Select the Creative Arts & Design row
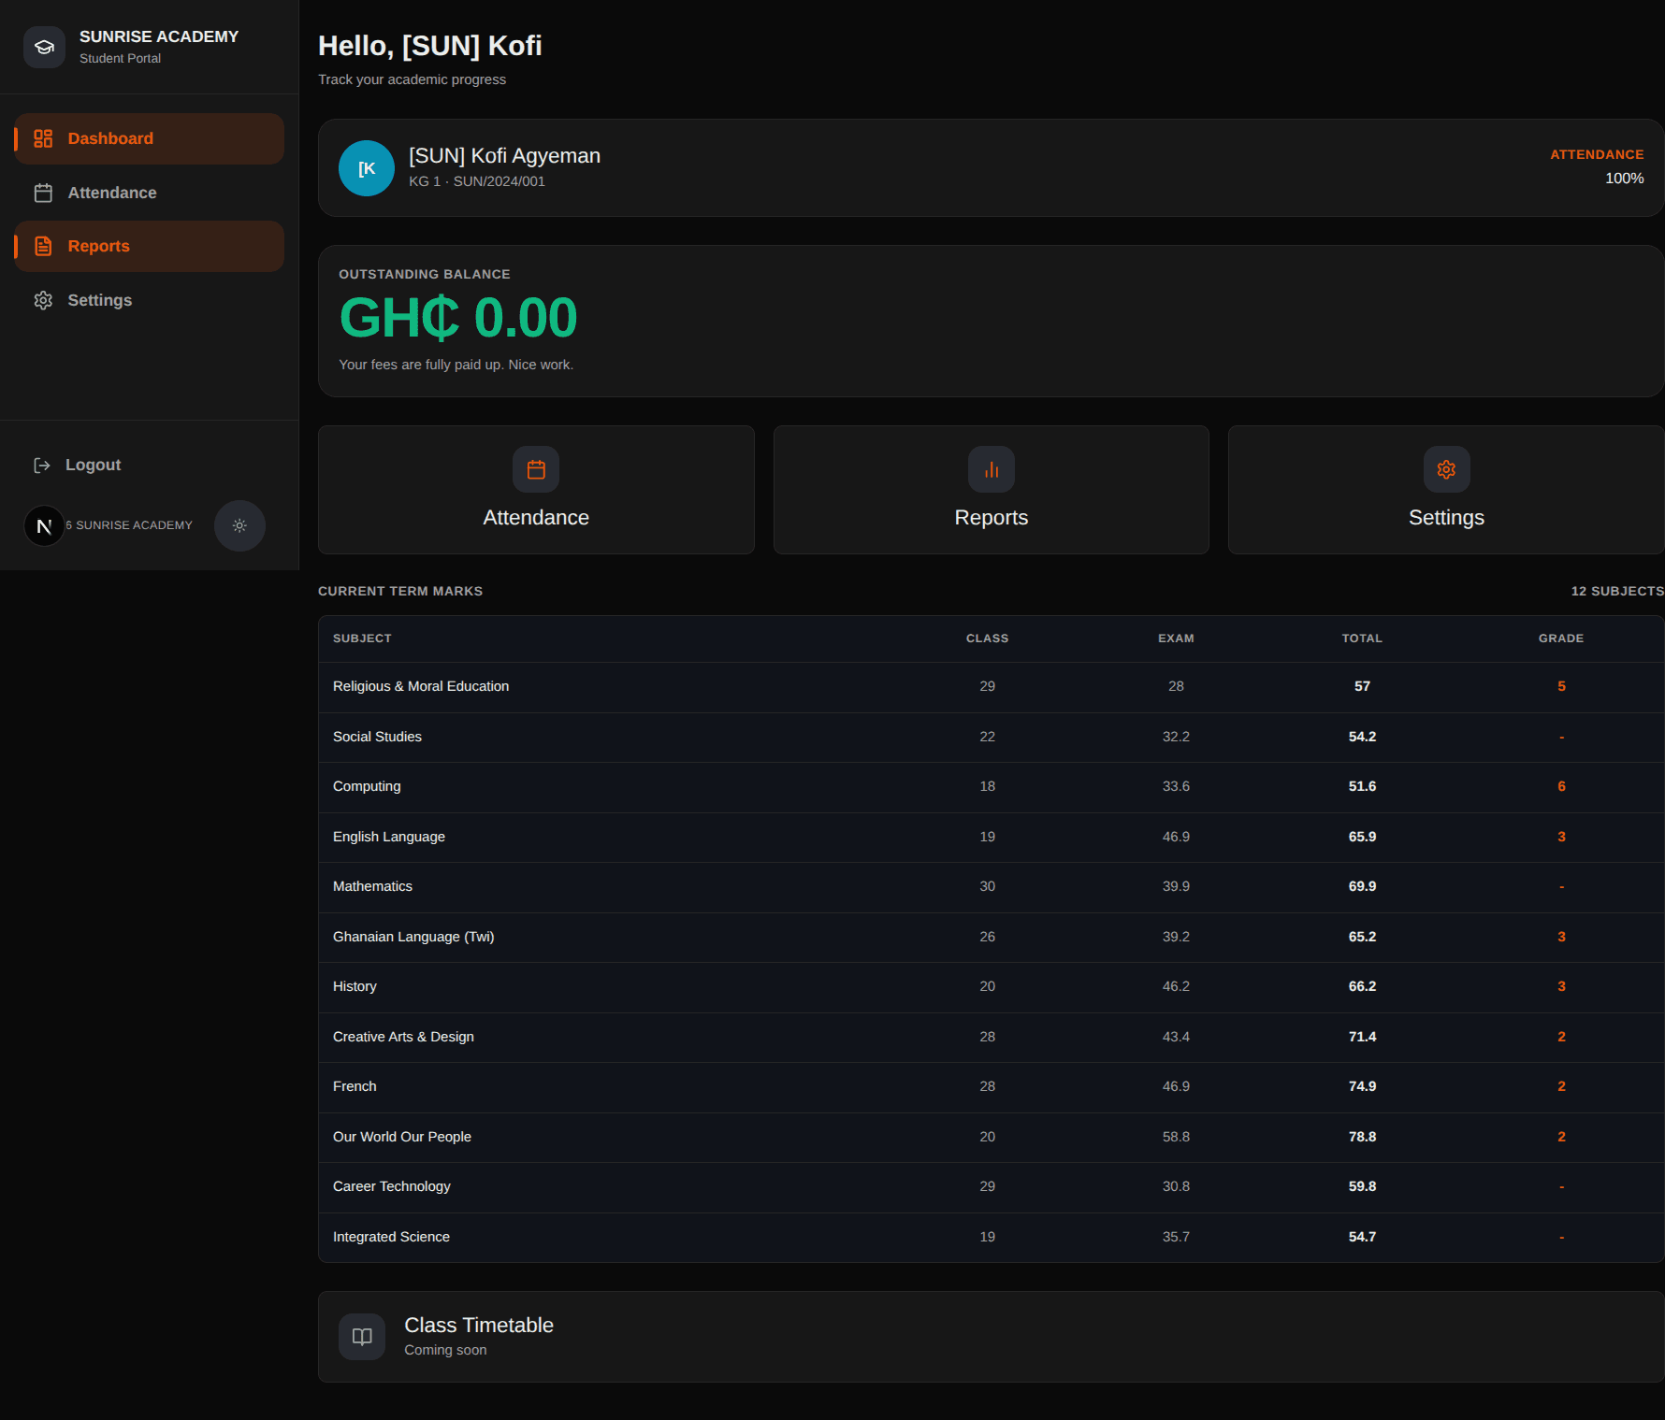This screenshot has width=1665, height=1420. pos(992,1038)
